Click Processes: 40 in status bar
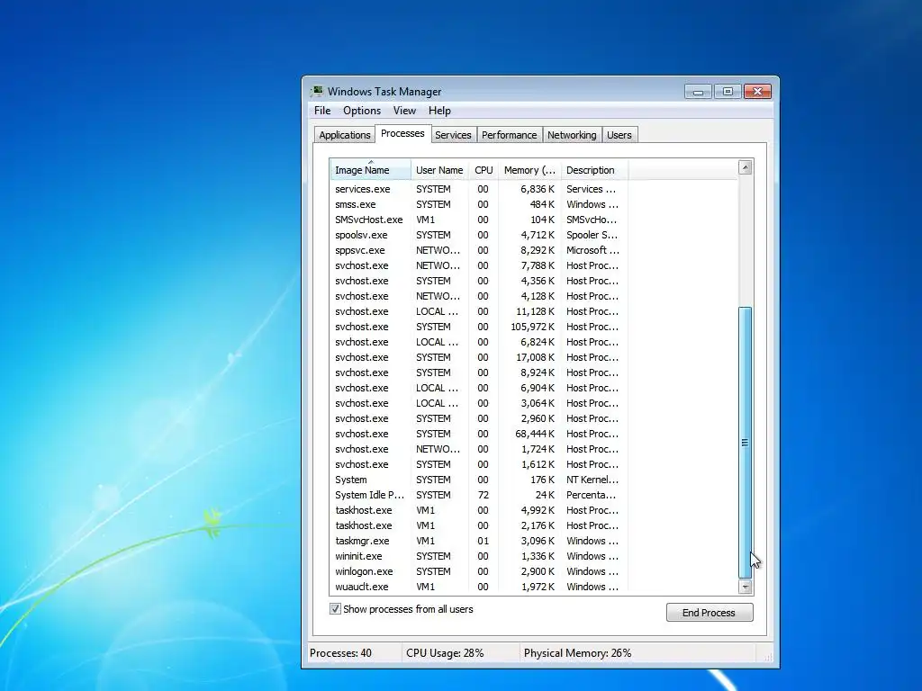 [340, 653]
